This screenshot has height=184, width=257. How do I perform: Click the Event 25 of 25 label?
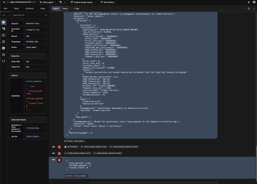tap(19, 15)
